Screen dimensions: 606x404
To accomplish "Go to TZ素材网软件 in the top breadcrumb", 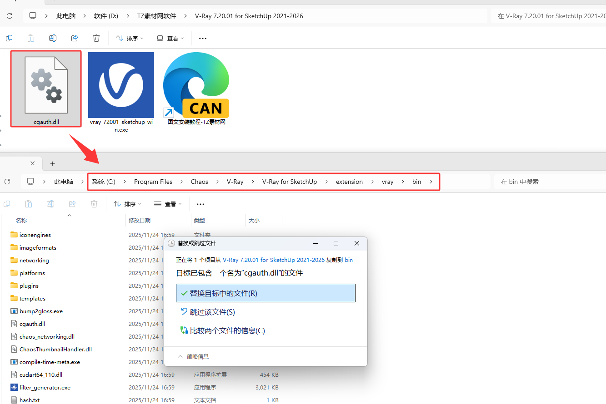I will coord(157,16).
